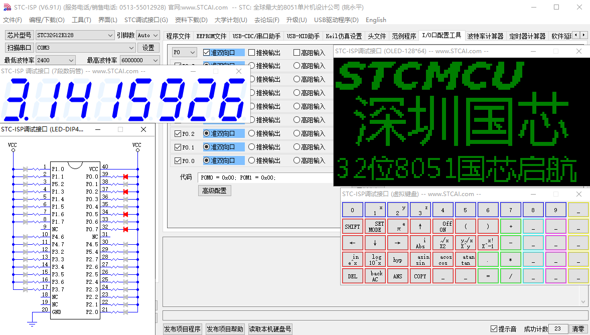The image size is (590, 335).
Task: Open the STC调试接口(G) menu
Action: click(x=146, y=20)
